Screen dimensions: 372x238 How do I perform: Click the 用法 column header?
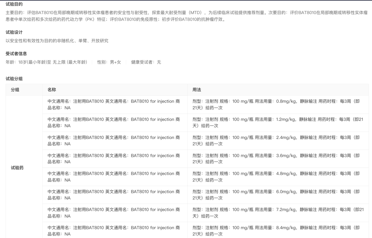(278, 90)
